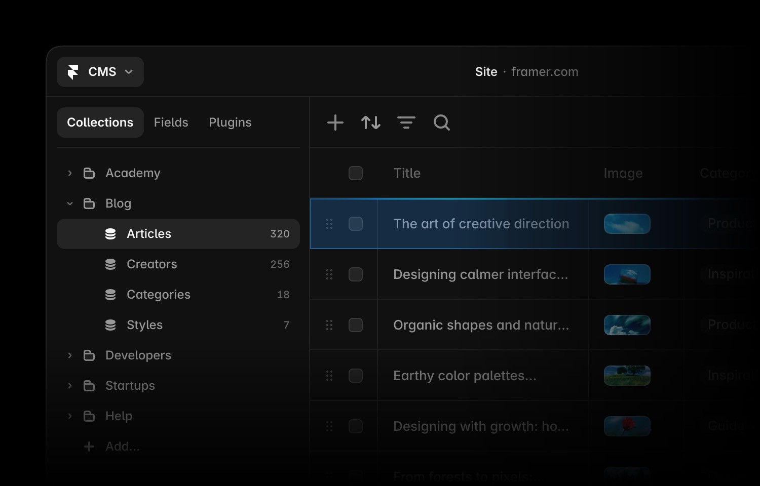
Task: Click drag handle of 'Earthy color palettes' row
Action: 329,376
